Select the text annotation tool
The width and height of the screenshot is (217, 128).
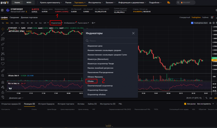coord(3,49)
